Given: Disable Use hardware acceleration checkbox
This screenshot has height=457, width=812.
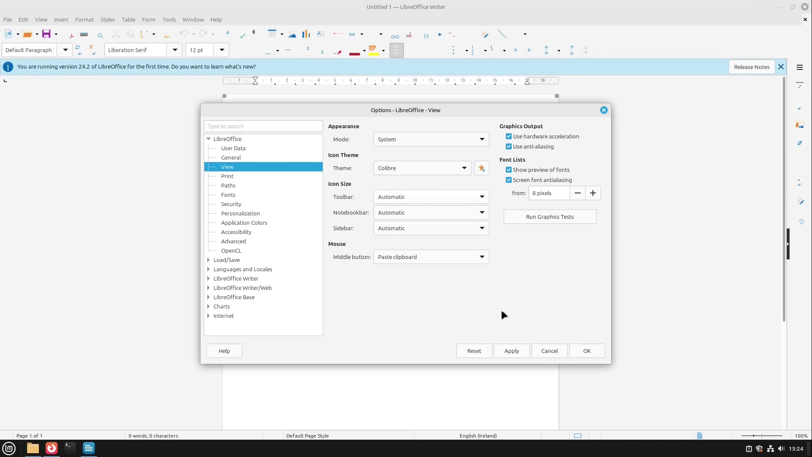Looking at the screenshot, I should (x=509, y=137).
